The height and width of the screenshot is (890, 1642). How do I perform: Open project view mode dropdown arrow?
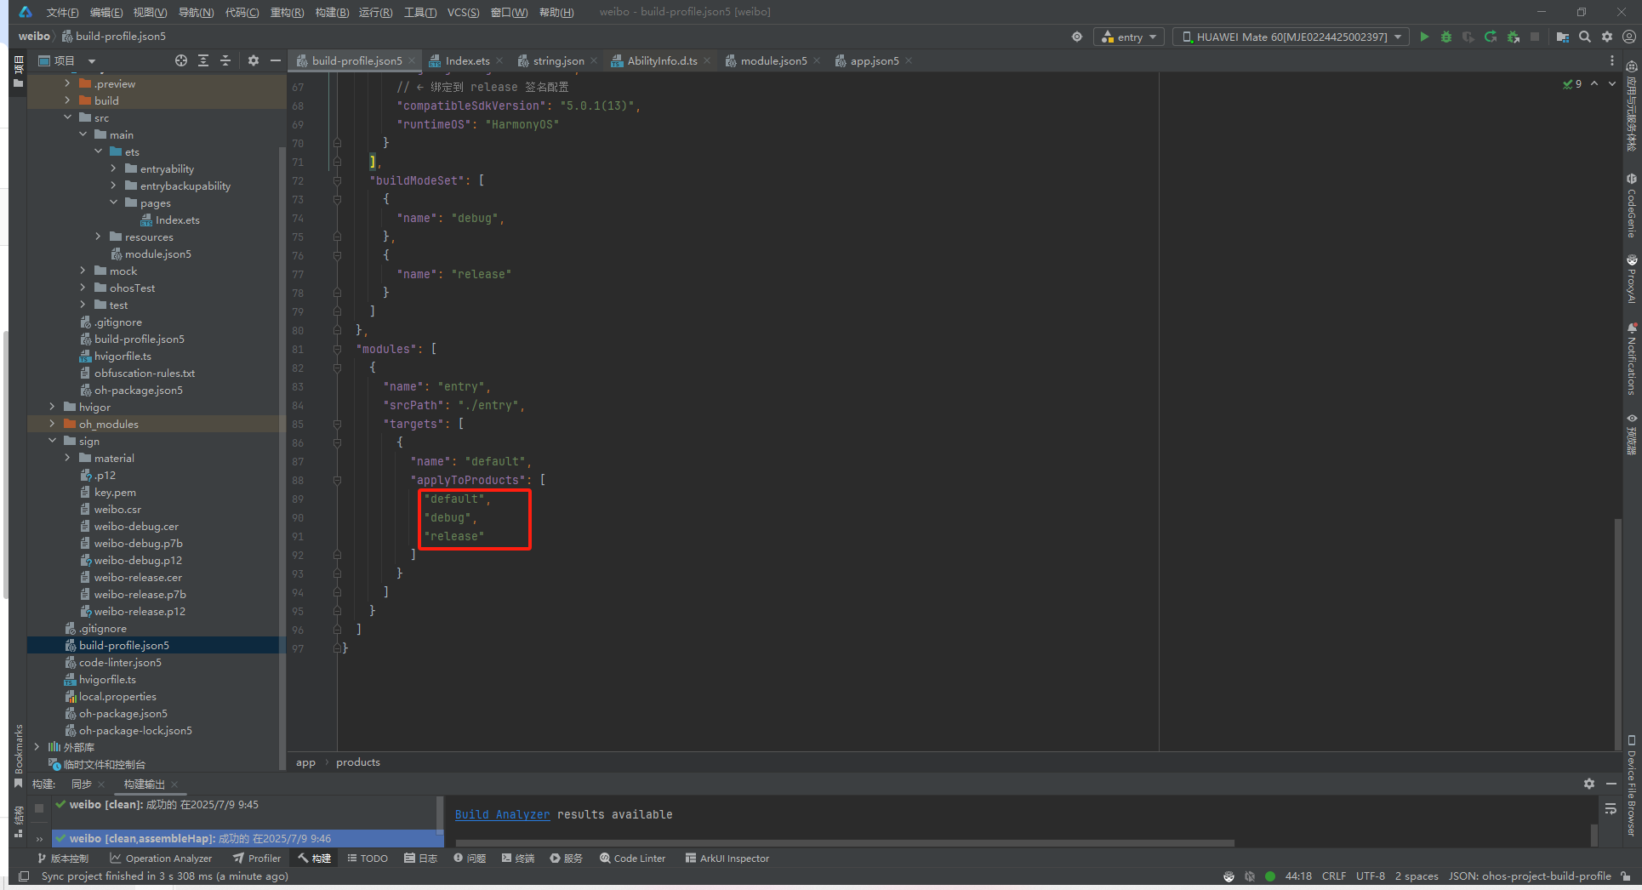92,61
